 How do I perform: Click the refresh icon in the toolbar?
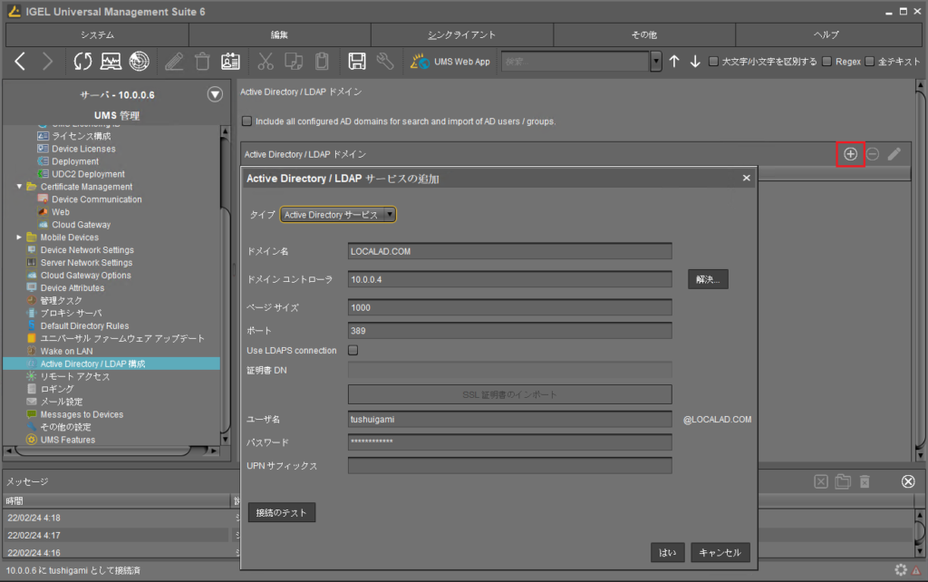[82, 61]
